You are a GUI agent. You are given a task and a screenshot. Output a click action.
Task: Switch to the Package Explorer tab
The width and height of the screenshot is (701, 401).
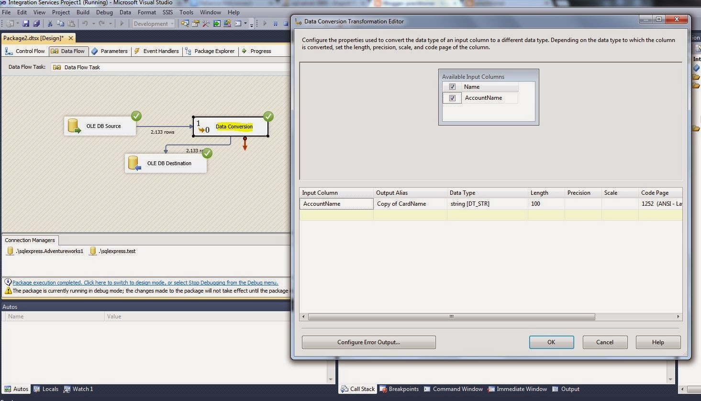210,51
